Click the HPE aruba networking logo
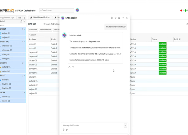 click(x=7, y=11)
